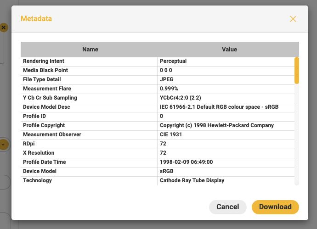The height and width of the screenshot is (229, 317).
Task: Click the circular X icon behind the dialog
Action: click(x=4, y=28)
